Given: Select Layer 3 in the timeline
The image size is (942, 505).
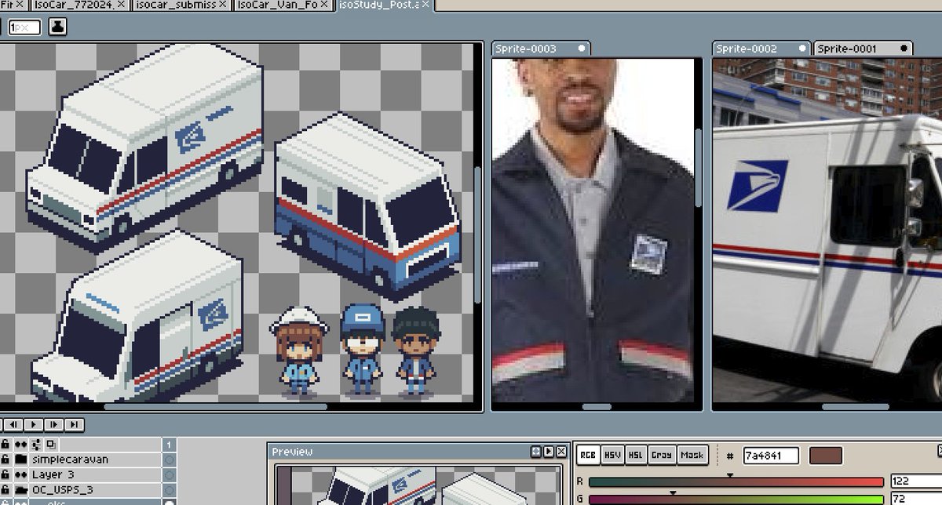Looking at the screenshot, I should coord(94,474).
